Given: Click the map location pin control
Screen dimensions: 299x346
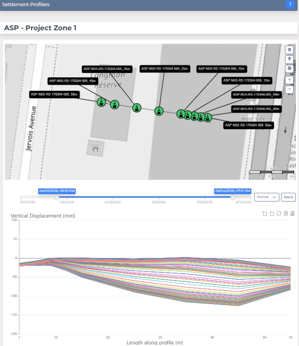Looking at the screenshot, I should (289, 59).
